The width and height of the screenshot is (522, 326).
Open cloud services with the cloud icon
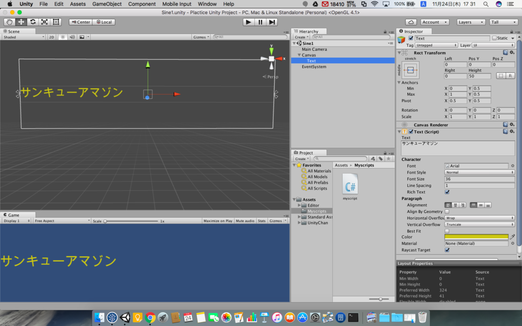click(411, 22)
